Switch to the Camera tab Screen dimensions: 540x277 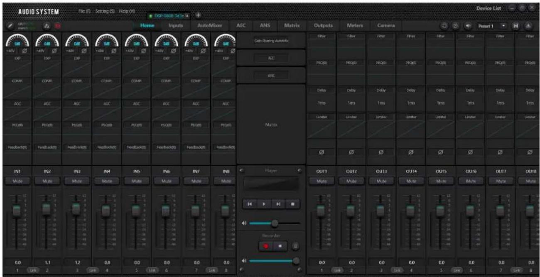point(386,26)
